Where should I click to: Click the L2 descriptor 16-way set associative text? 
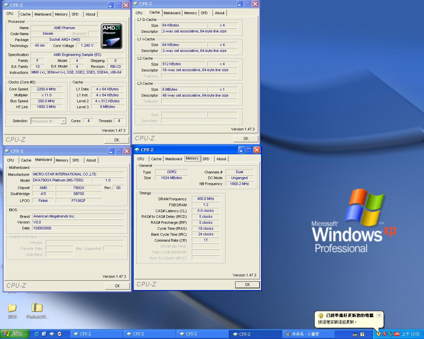pyautogui.click(x=199, y=70)
